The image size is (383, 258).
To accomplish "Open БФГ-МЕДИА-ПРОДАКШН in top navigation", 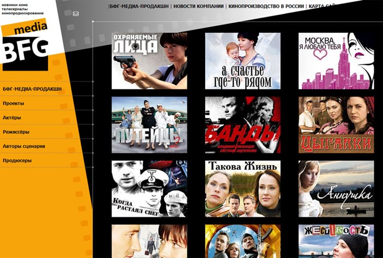I will (139, 7).
